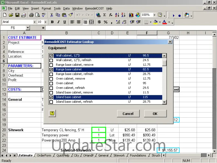The image size is (217, 163).
Task: Open the File menu
Action: click(10, 8)
